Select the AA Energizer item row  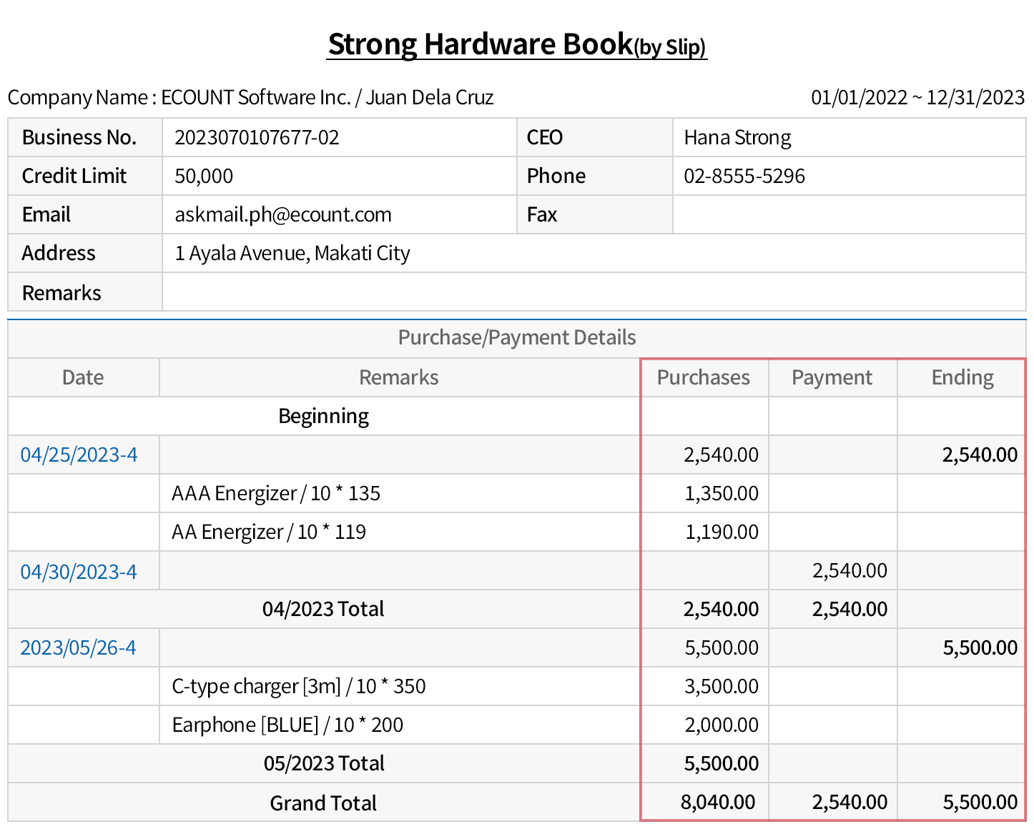pos(269,532)
